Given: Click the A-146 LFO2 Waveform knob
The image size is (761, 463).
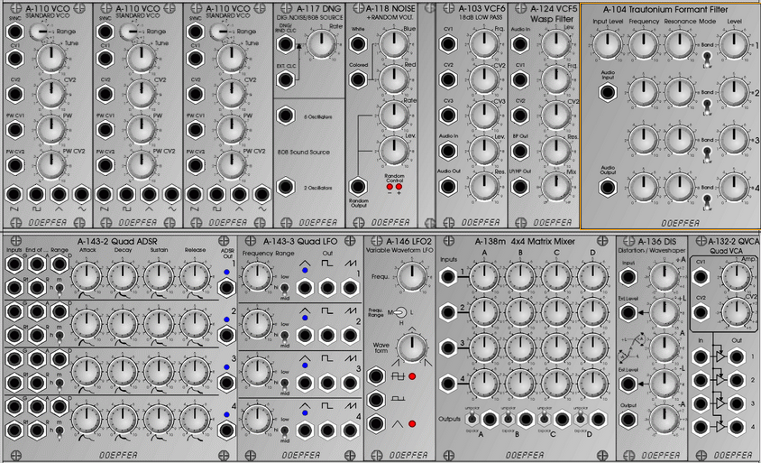Looking at the screenshot, I should click(412, 347).
